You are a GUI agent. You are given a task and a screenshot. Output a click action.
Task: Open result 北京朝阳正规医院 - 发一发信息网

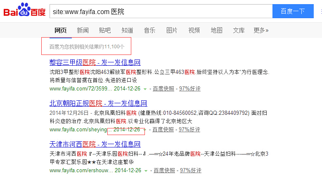tap(98, 103)
